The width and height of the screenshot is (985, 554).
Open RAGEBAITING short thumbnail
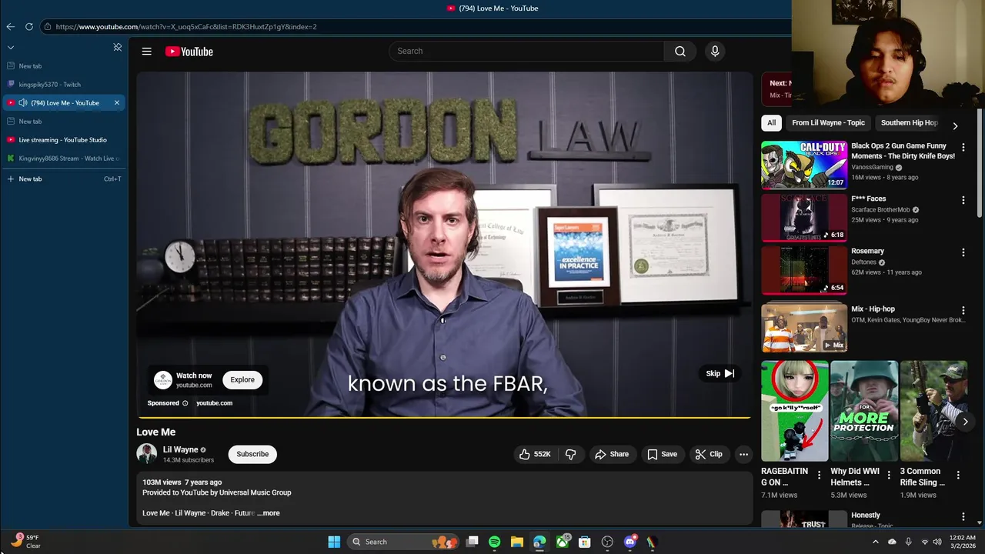795,410
